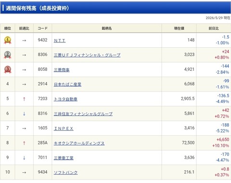Click current price 72,500
Image resolution: width=231 pixels, height=183 pixels.
click(x=188, y=143)
